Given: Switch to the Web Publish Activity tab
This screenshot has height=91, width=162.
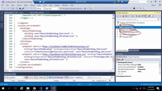Looking at the screenshot, I should point(37,13).
